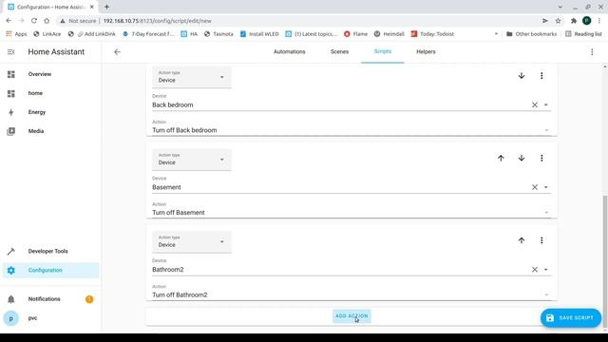
Task: Move Back bedroom action down
Action: pos(522,76)
